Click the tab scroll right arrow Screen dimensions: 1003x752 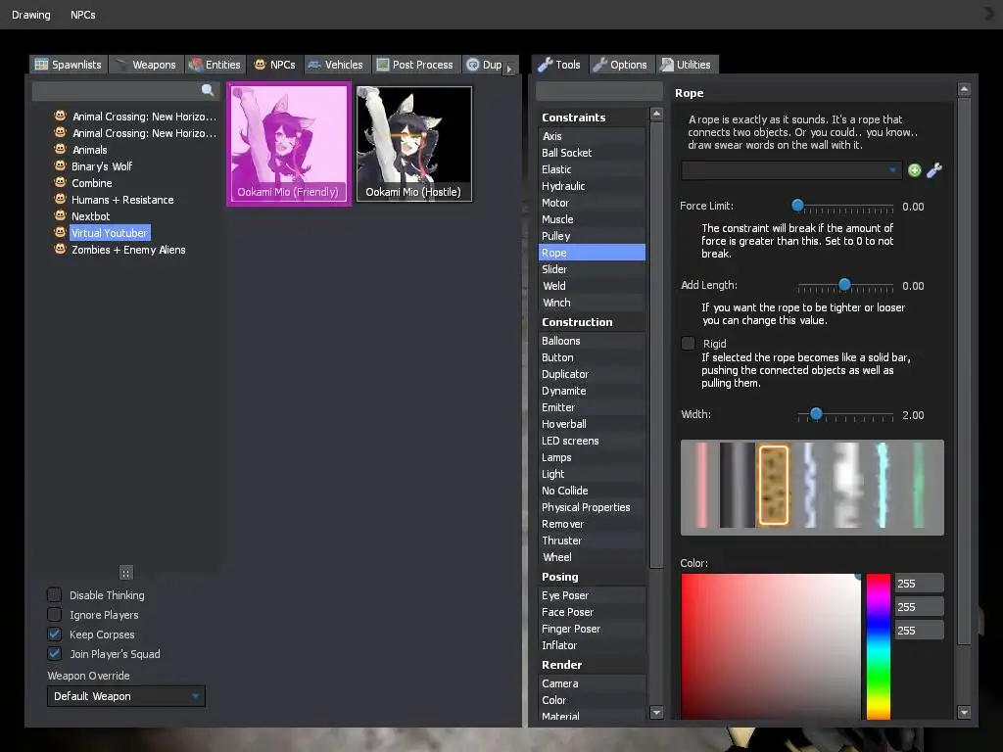coord(509,69)
